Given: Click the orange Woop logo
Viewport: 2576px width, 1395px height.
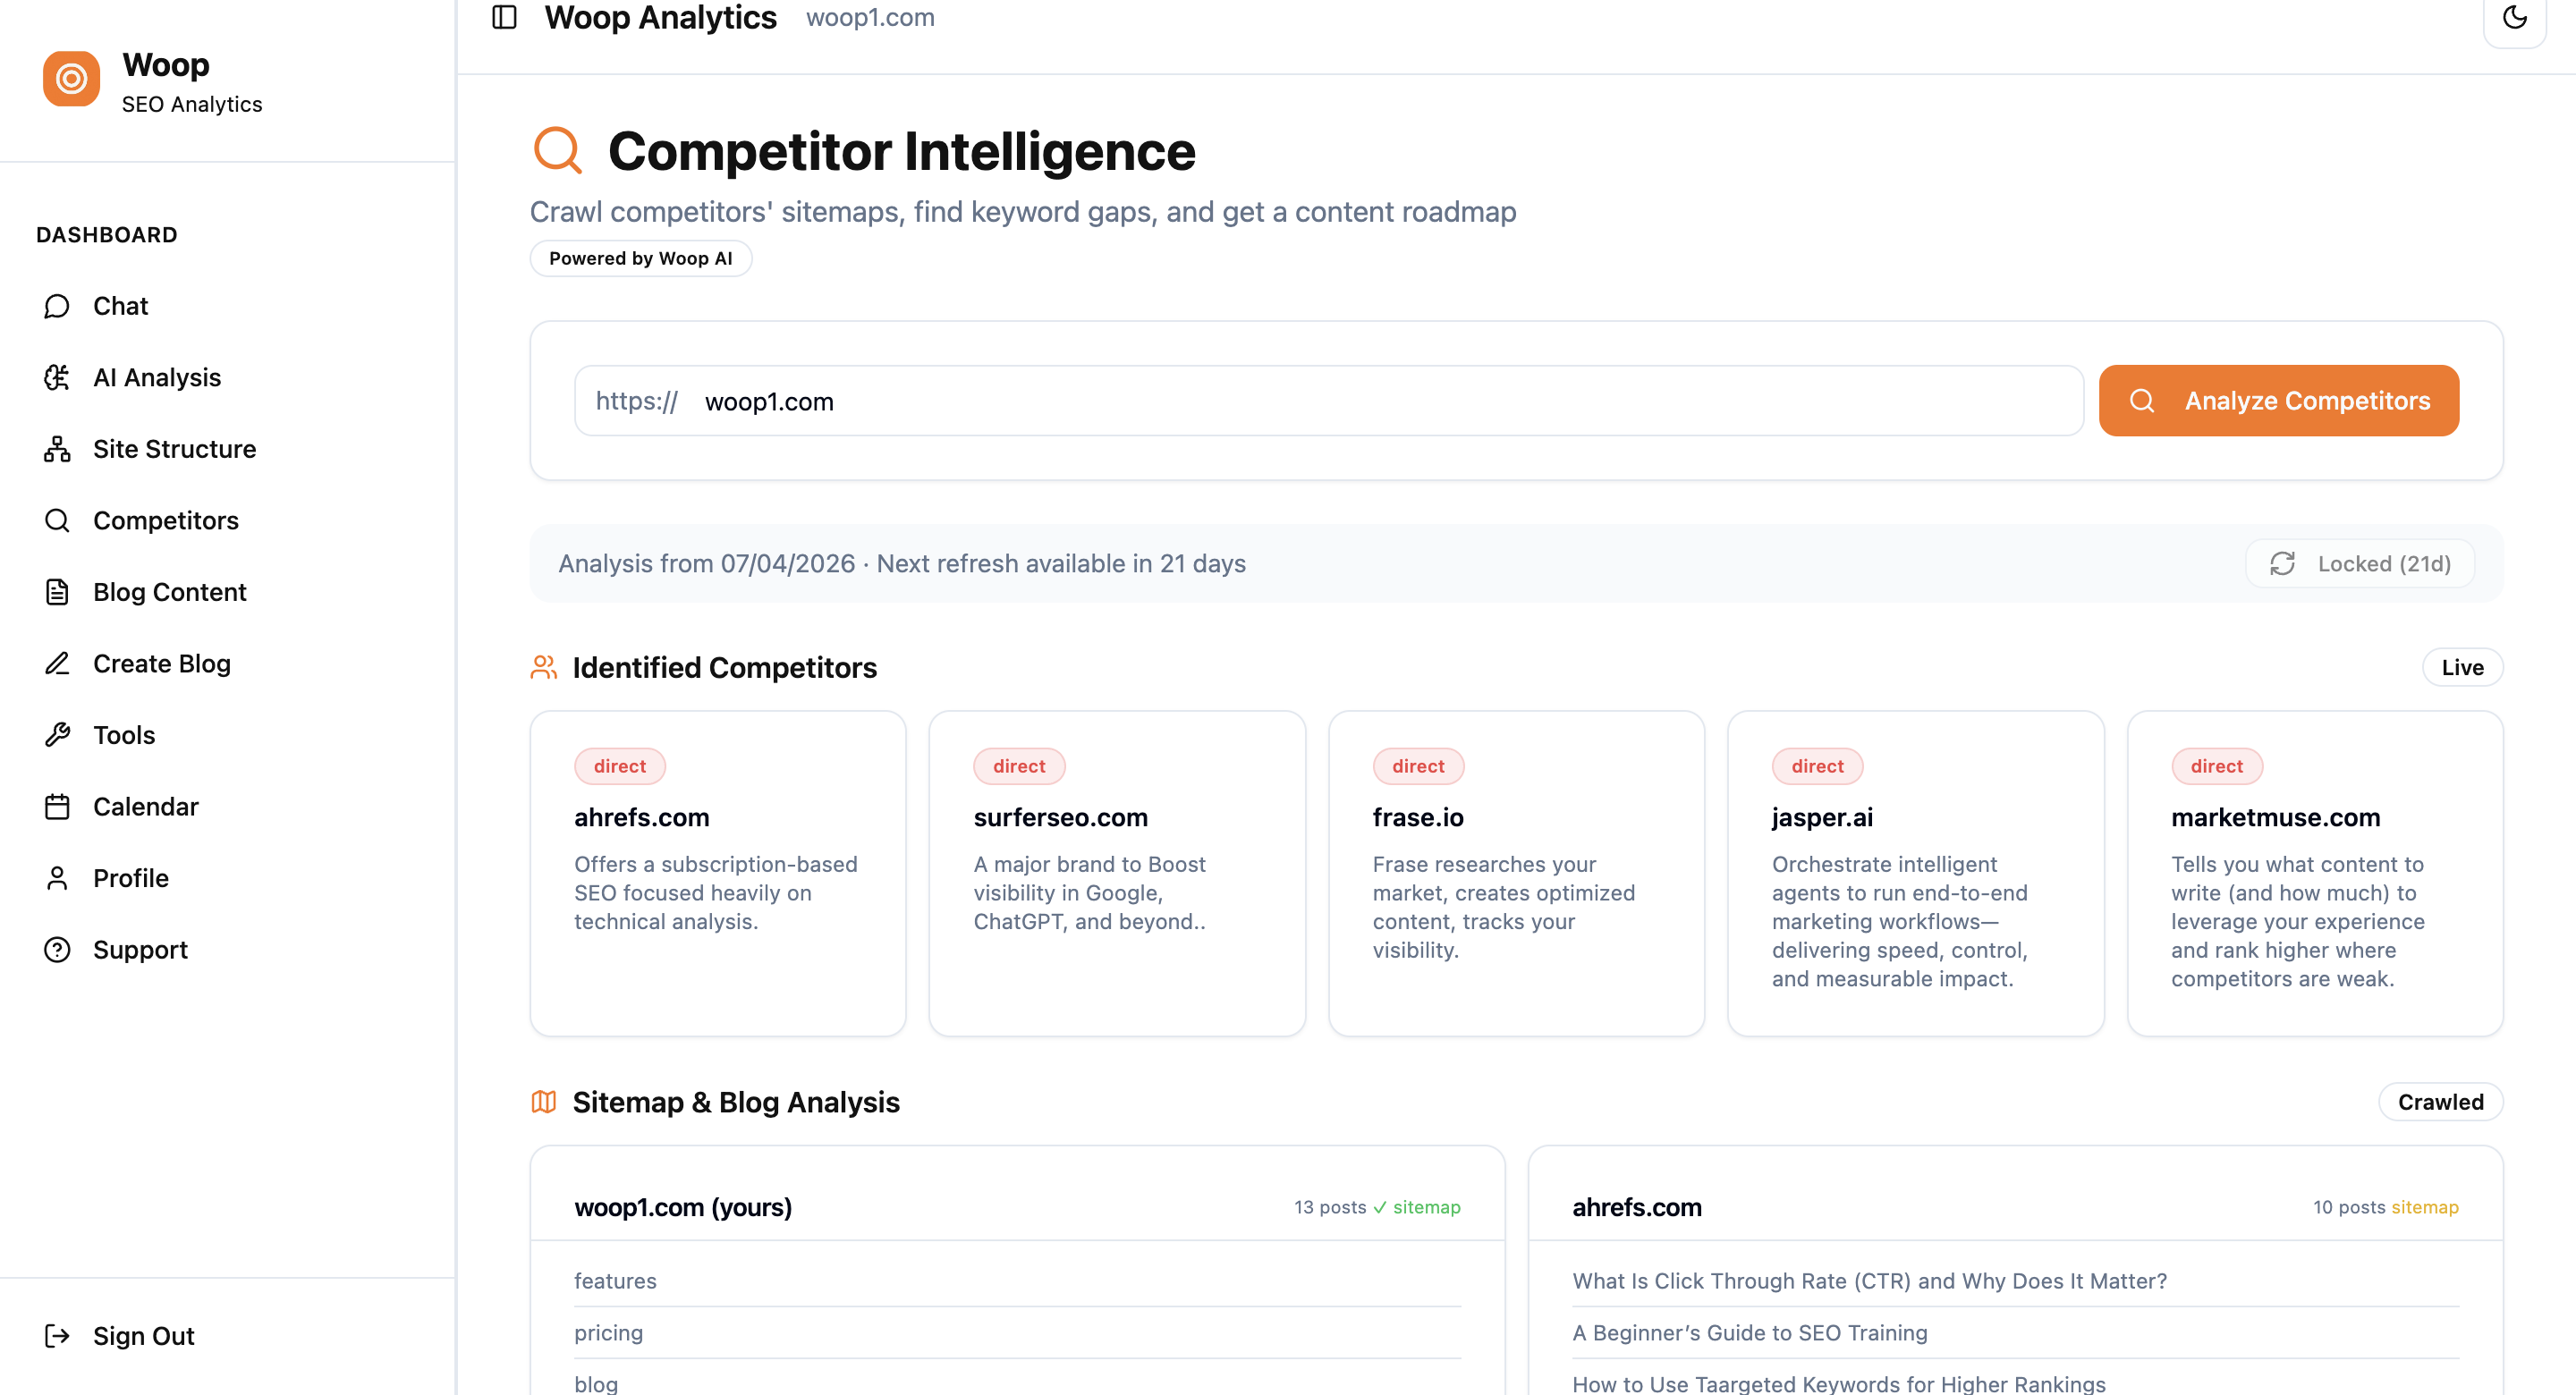Looking at the screenshot, I should click(70, 78).
